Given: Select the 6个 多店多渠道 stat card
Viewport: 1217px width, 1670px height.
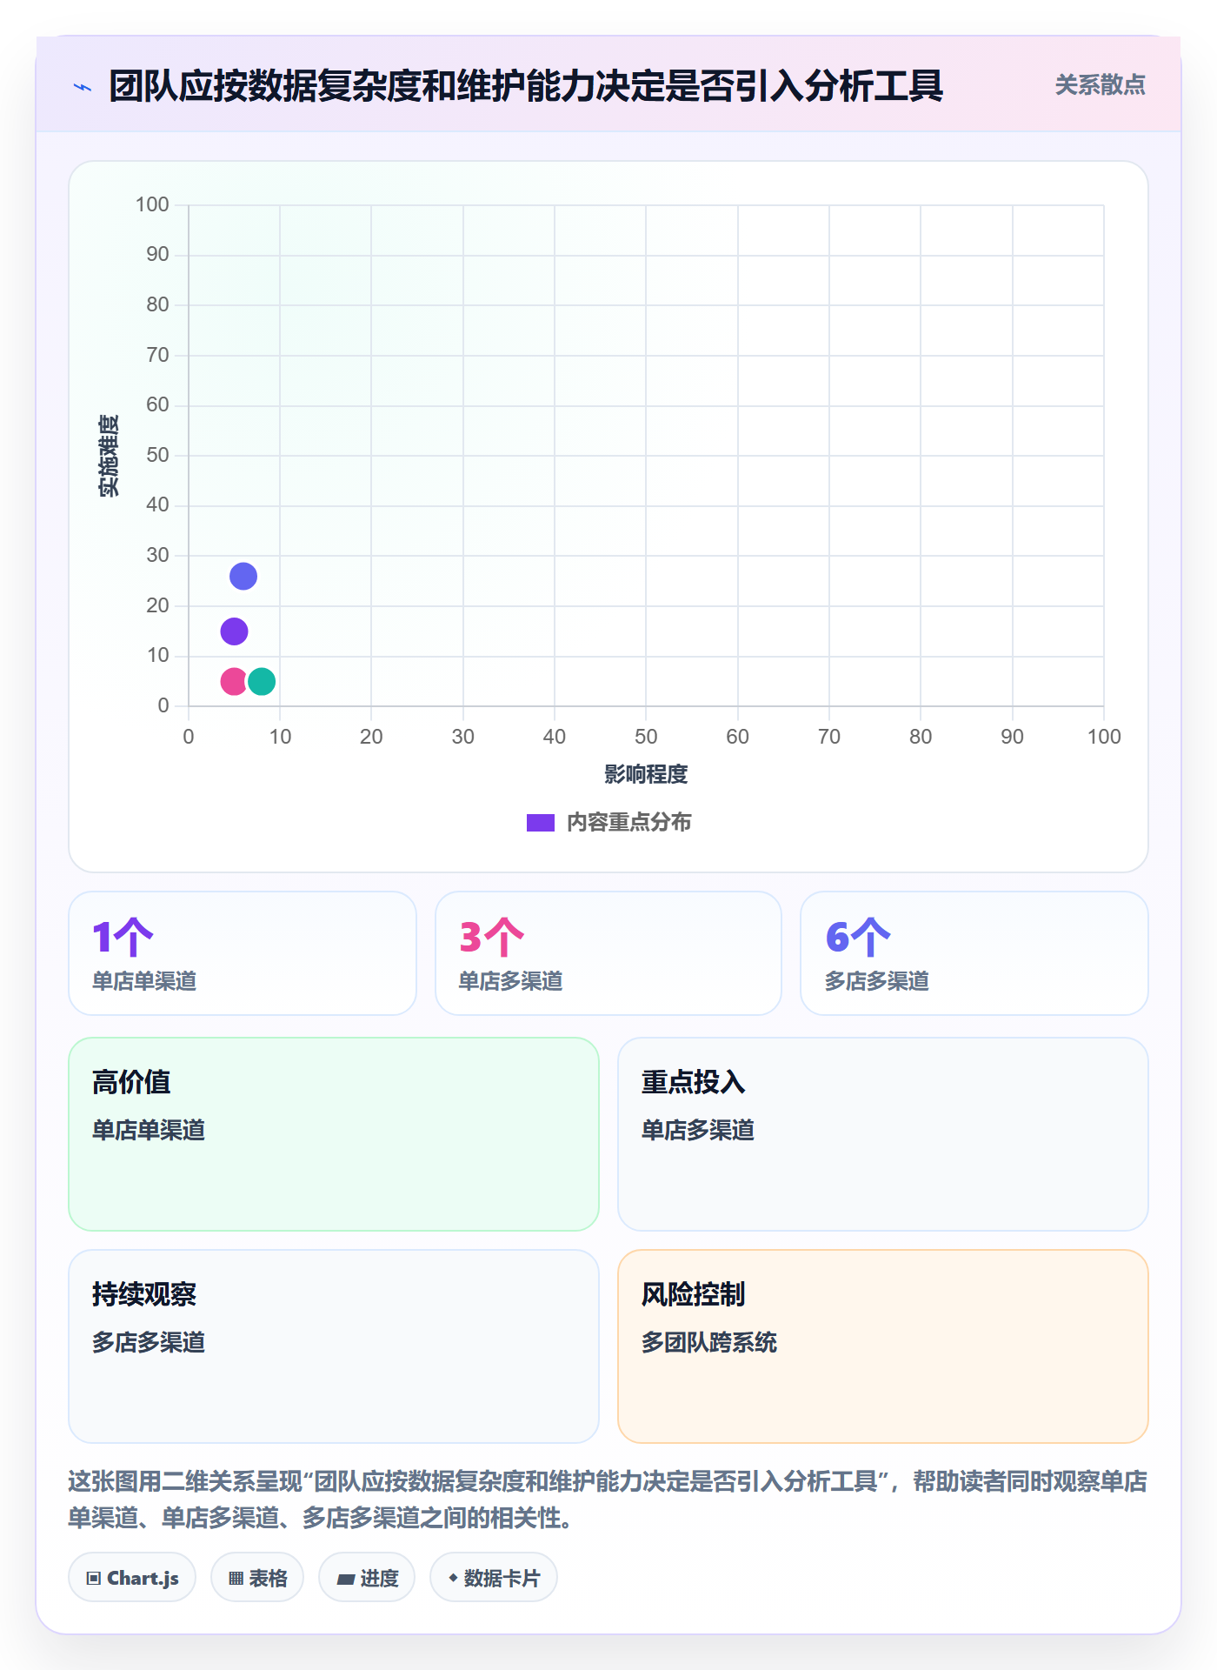Looking at the screenshot, I should [974, 953].
